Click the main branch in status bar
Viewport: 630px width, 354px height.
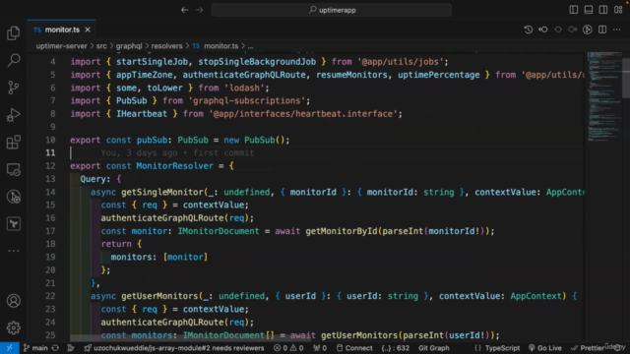click(35, 348)
